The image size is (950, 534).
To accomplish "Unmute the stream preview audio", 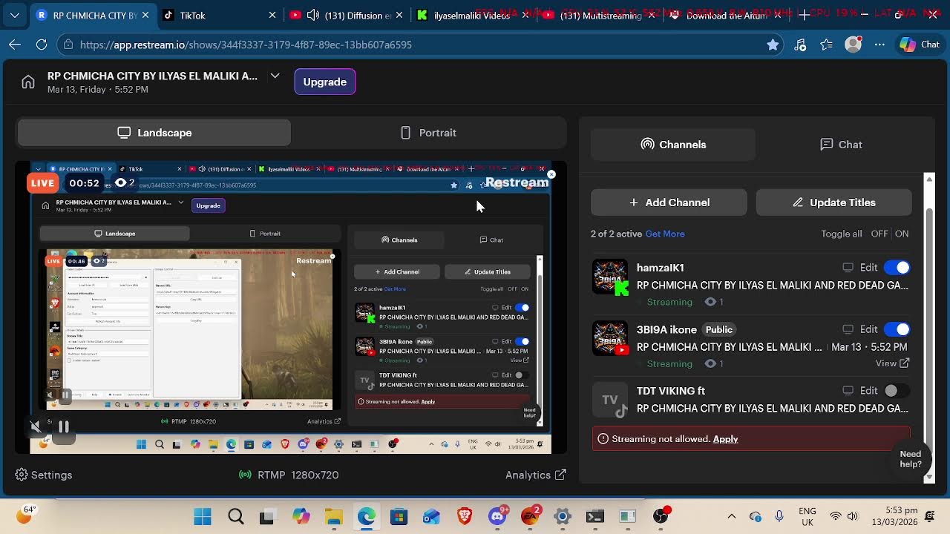I will (x=35, y=426).
